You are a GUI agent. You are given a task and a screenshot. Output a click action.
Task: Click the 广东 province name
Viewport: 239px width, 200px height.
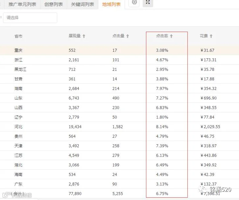(18, 184)
